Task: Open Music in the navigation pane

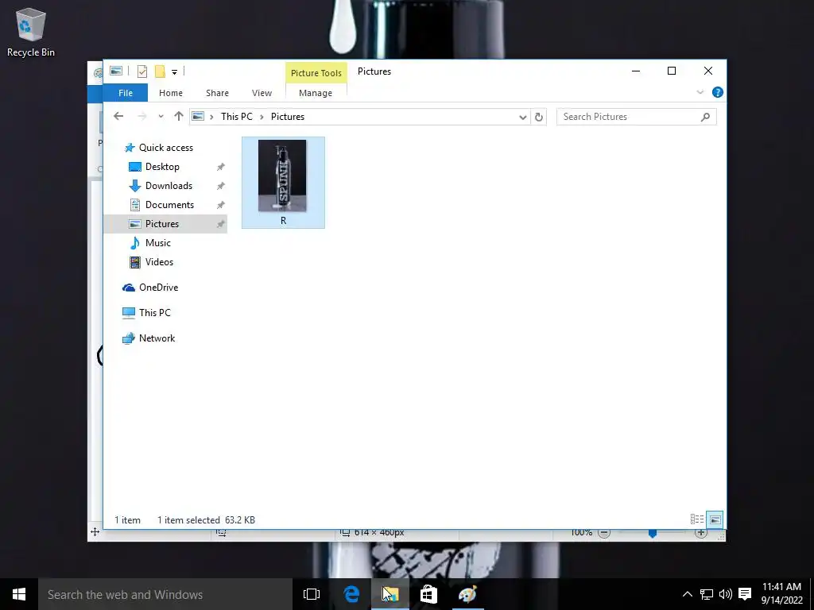Action: [x=158, y=243]
